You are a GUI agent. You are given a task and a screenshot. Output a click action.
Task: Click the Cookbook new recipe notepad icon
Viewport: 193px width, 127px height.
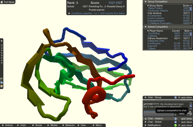2,86
